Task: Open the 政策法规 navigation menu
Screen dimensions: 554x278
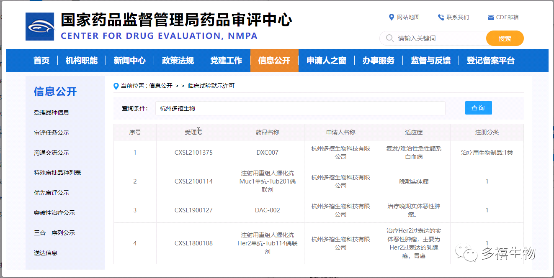Action: (x=178, y=61)
